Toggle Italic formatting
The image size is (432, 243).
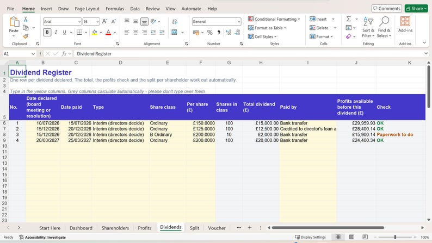(56, 33)
